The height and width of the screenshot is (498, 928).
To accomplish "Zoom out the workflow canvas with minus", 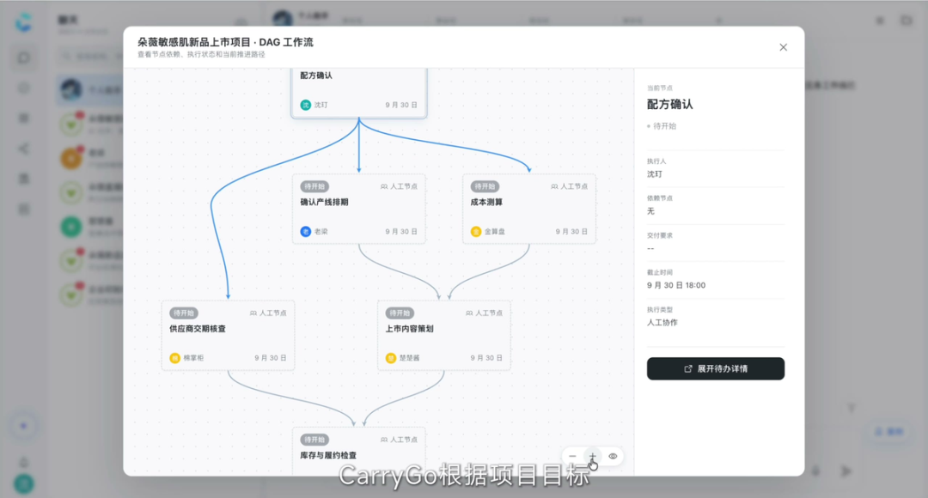I will click(572, 456).
